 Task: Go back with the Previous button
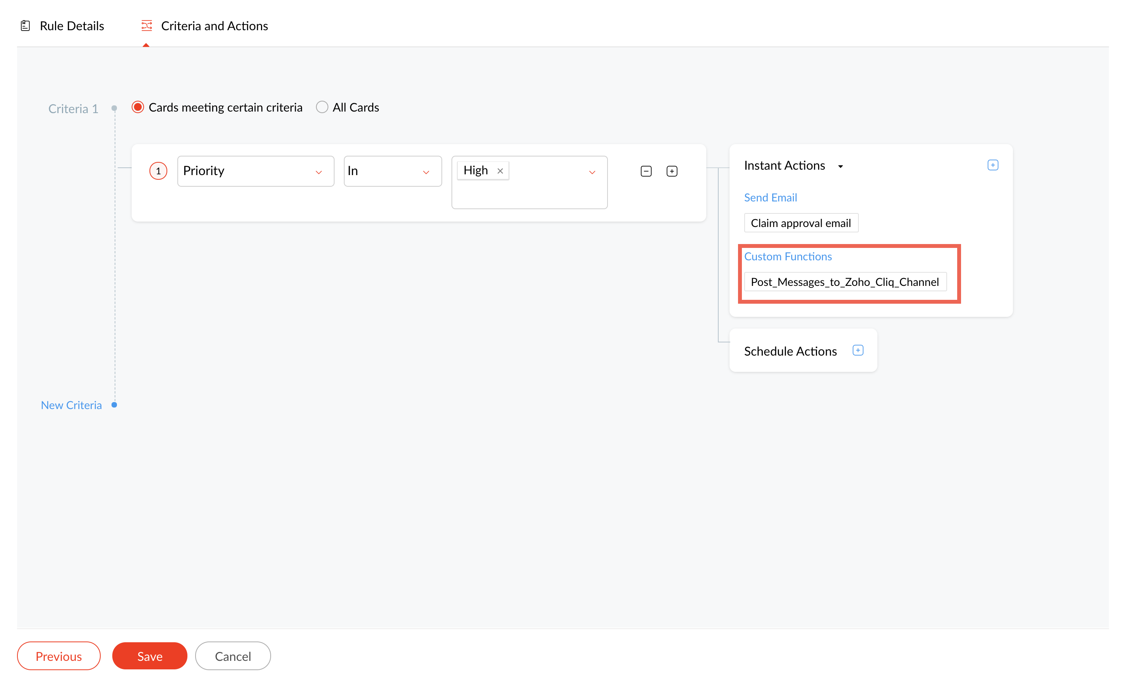tap(58, 656)
